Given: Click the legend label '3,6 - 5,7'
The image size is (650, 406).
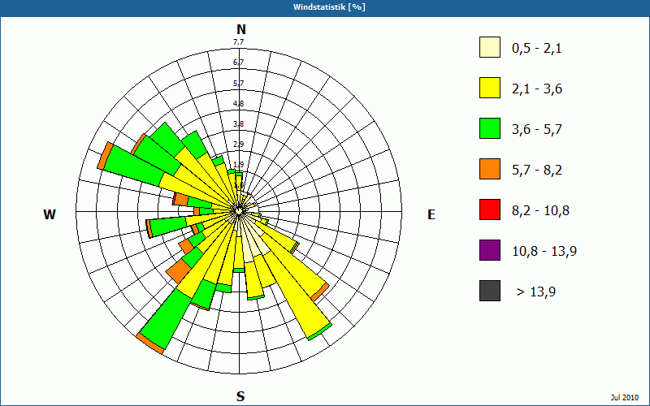Looking at the screenshot, I should click(537, 130).
